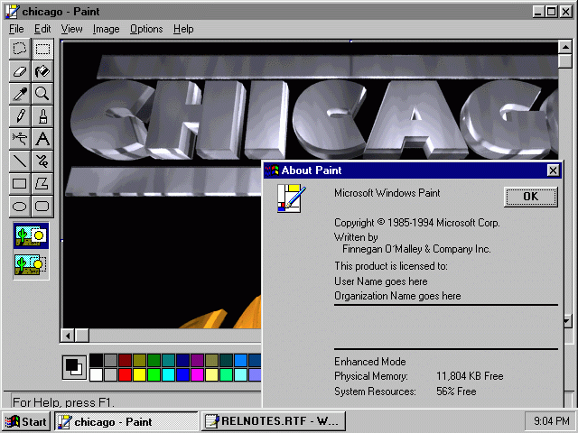Screen dimensions: 578x433
Task: Close the About Paint dialog
Action: coord(553,170)
